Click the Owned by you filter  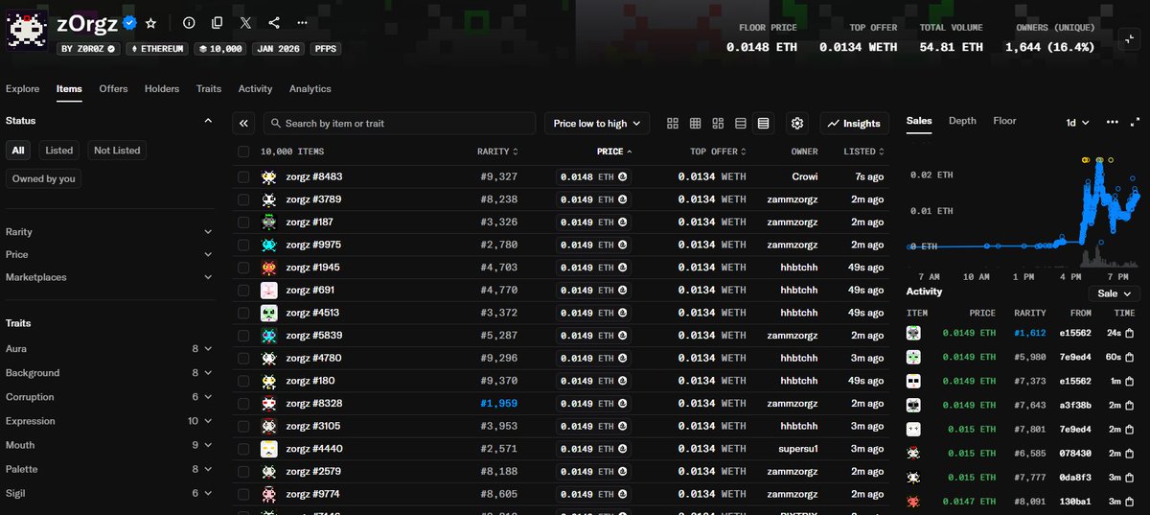tap(43, 179)
